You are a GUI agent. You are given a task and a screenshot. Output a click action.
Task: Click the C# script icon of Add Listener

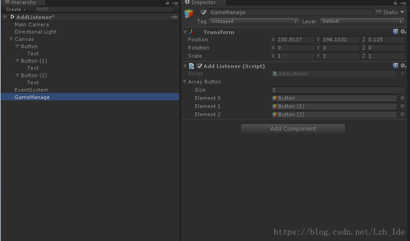tap(191, 66)
